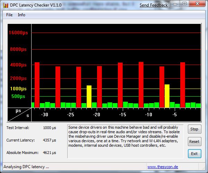Maximize the DPC Latency Checker window
The width and height of the screenshot is (208, 173).
click(184, 4)
